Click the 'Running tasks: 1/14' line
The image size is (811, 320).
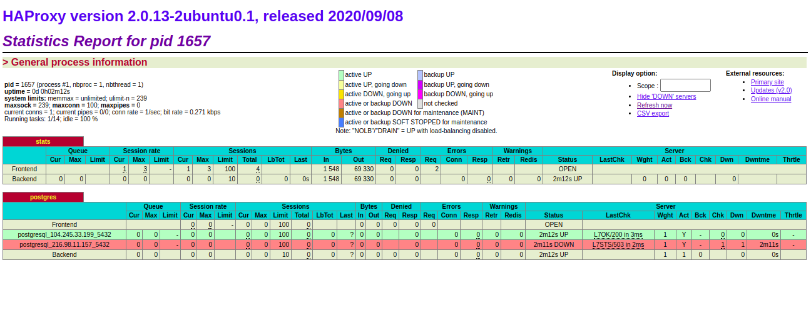51,119
